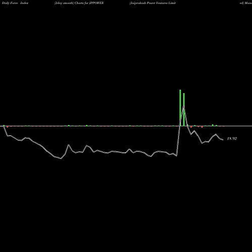Screen dimensions: 252x252
Task: Click the 'Daily Force Index' title text
Action: [x=15, y=3]
